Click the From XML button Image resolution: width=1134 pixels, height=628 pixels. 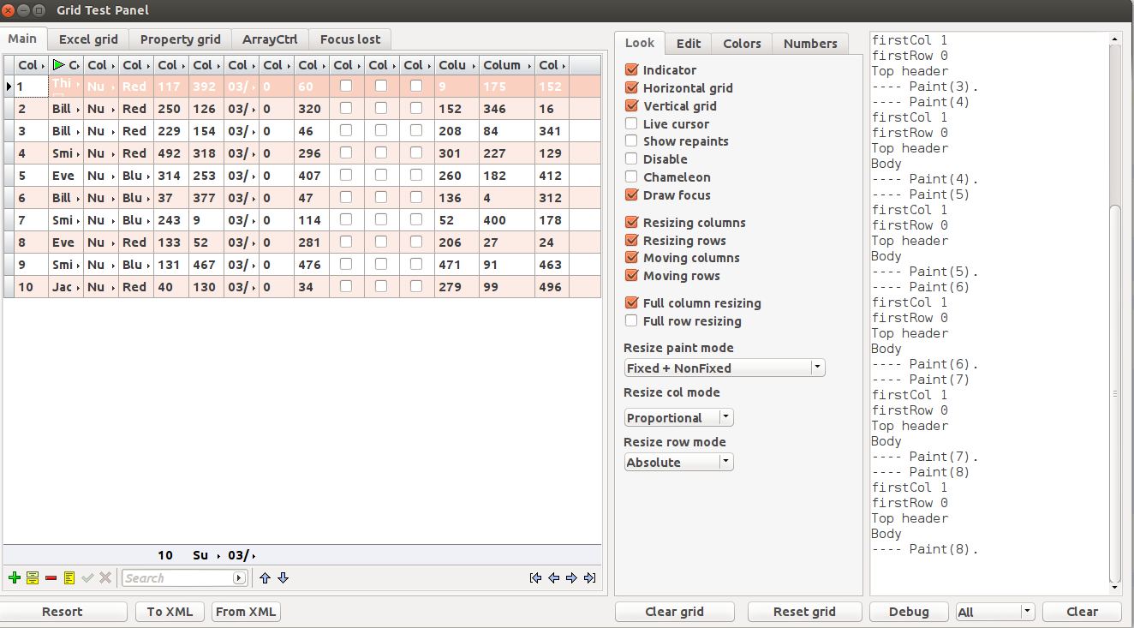coord(246,612)
